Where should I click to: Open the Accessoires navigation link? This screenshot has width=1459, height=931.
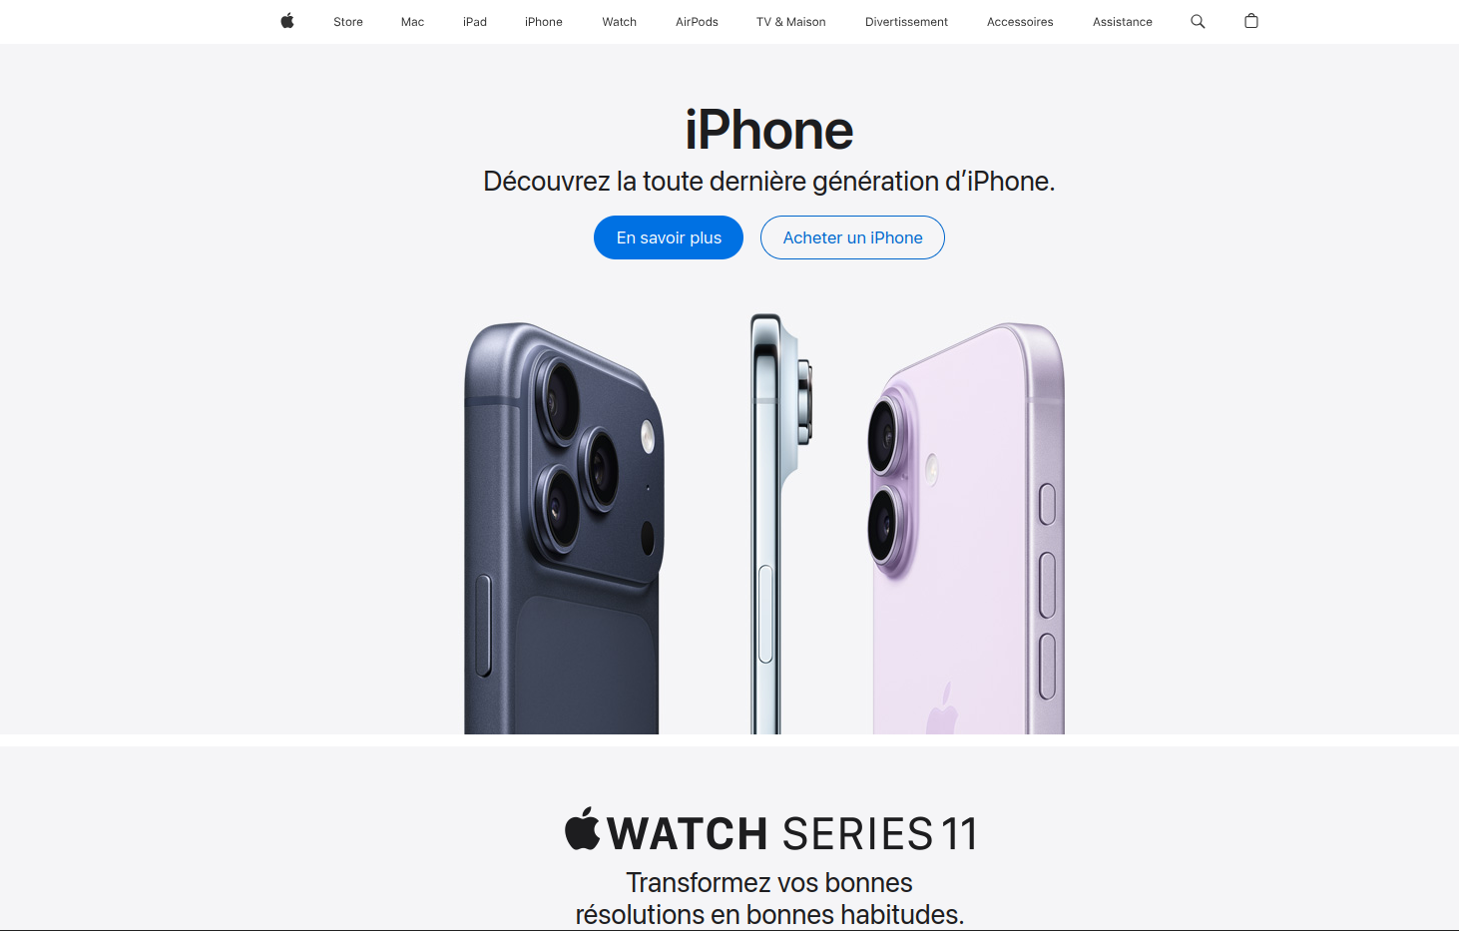(1020, 22)
